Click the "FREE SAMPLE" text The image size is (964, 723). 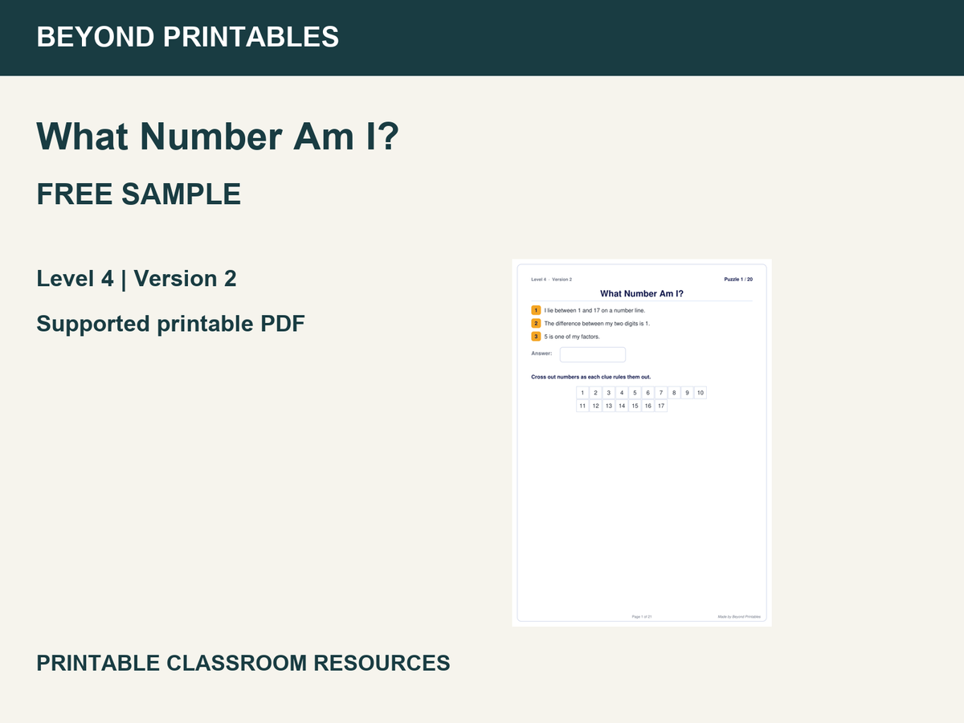pyautogui.click(x=139, y=194)
